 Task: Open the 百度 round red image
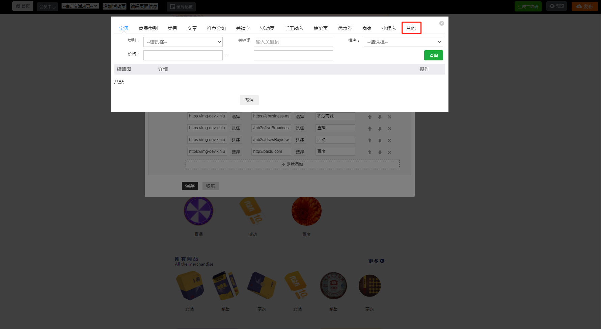click(306, 211)
